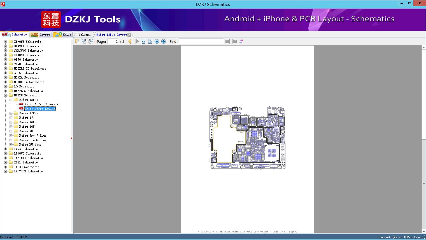Select the Meizu 16XS folder

coord(28,122)
